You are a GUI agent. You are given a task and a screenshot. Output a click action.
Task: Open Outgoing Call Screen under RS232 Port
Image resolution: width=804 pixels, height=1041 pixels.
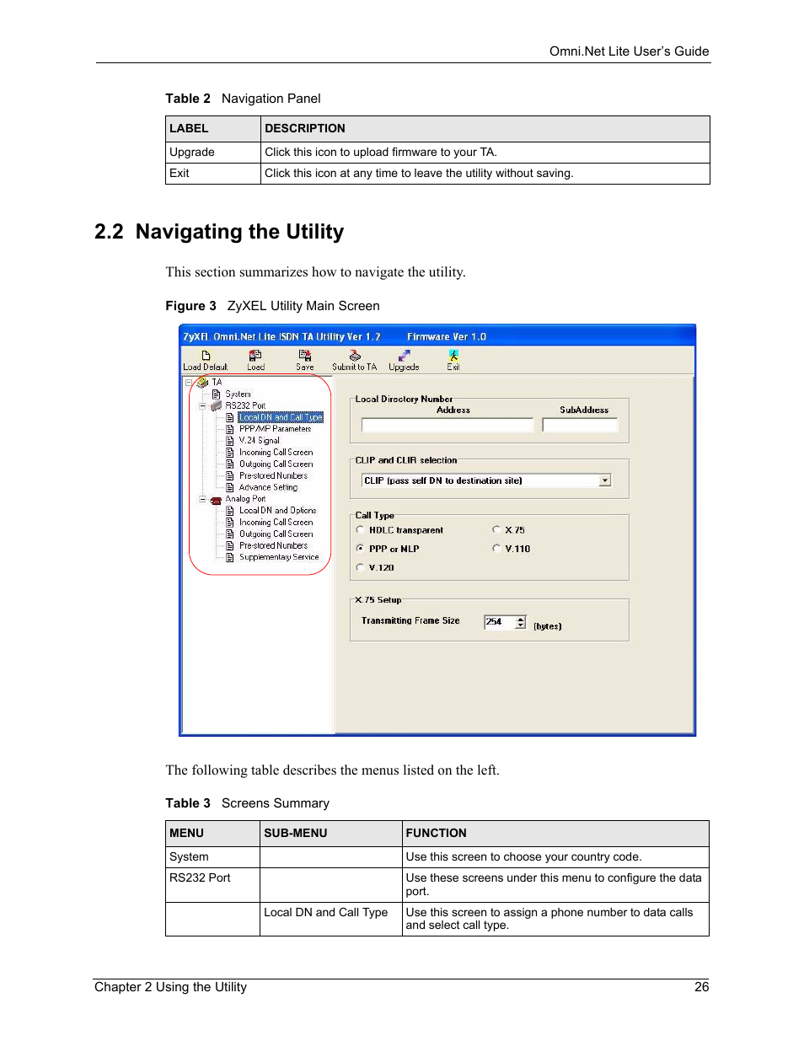276,464
